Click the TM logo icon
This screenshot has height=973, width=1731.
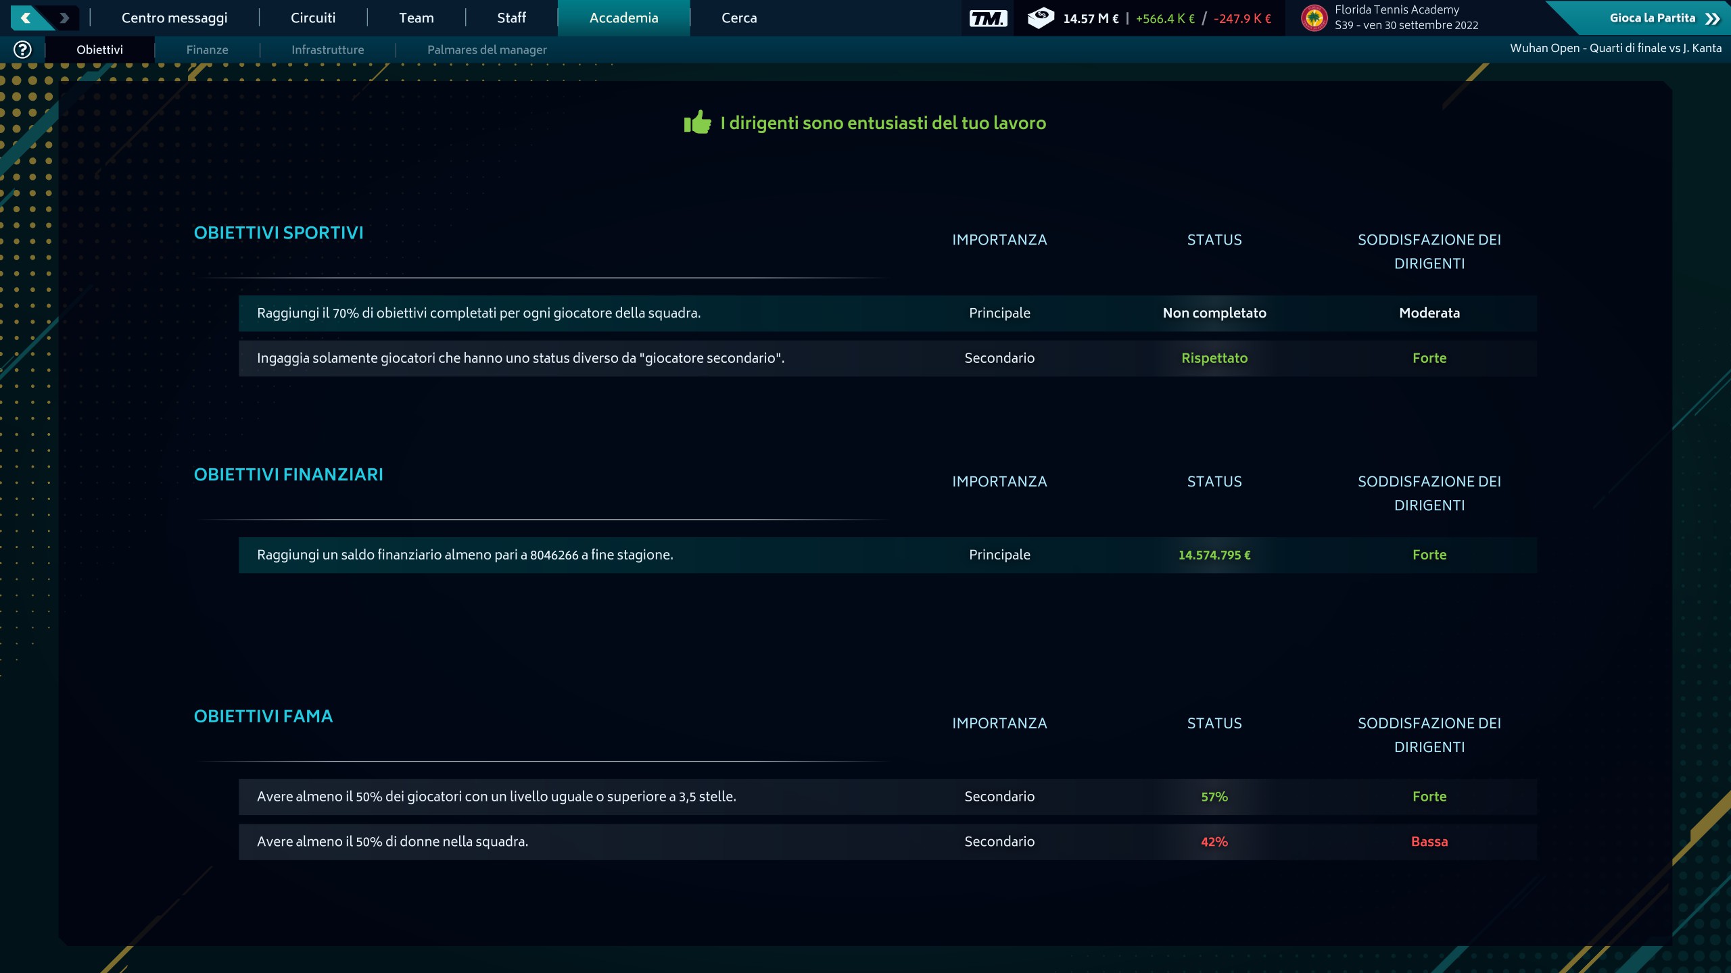(x=988, y=18)
